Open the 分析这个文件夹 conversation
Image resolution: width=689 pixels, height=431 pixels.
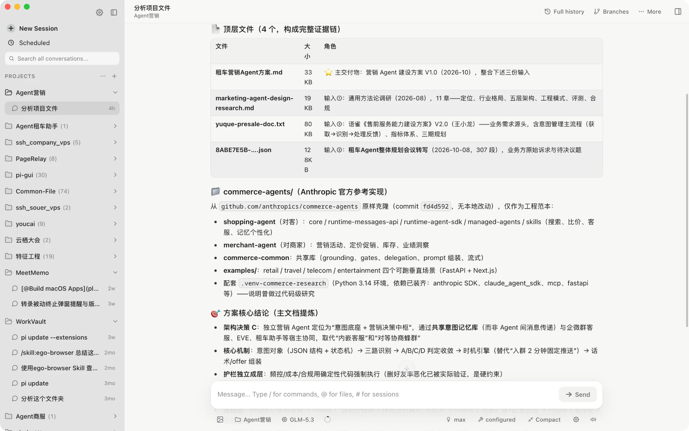tap(62, 399)
